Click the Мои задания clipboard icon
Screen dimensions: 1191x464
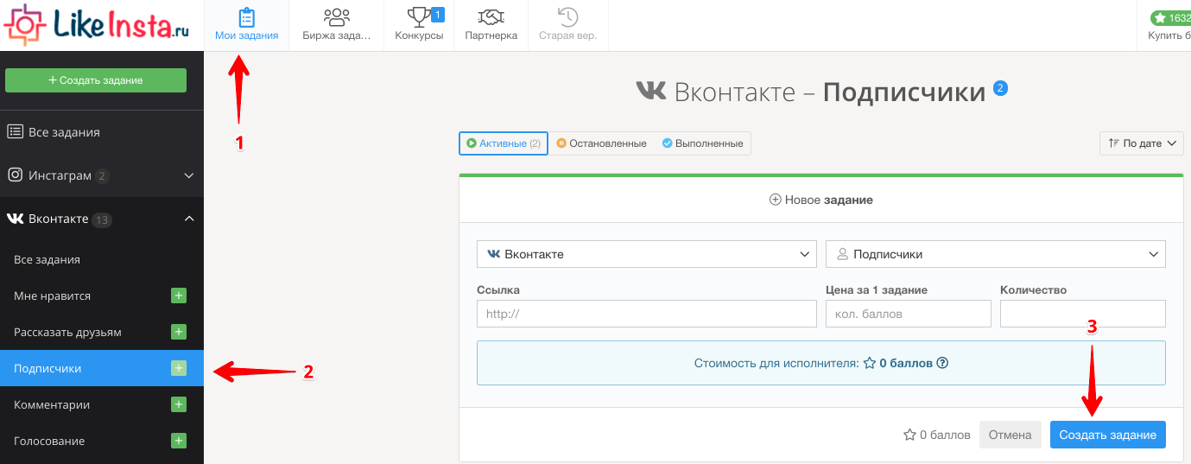(x=247, y=16)
